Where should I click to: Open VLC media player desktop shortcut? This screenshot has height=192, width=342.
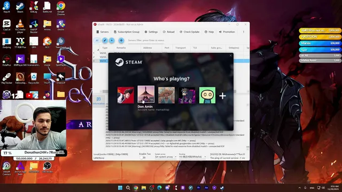pyautogui.click(x=20, y=26)
